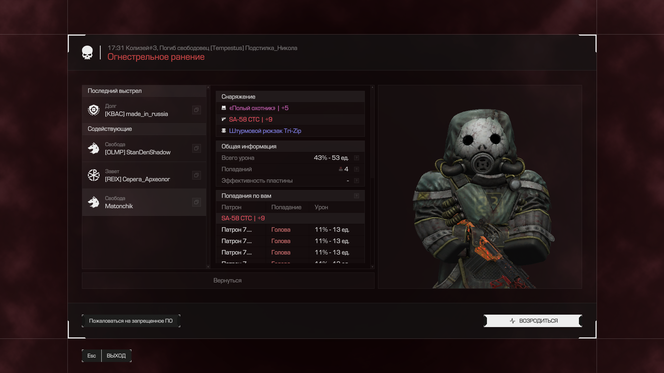Click Штурмовой рюкзак Tri-Zip link
The height and width of the screenshot is (373, 664).
265,131
